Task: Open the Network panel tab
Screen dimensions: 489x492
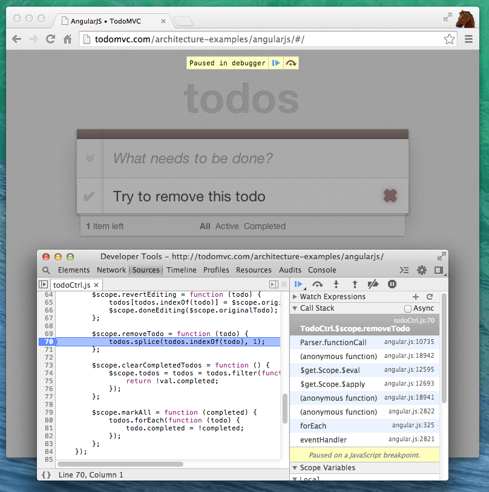Action: click(111, 270)
